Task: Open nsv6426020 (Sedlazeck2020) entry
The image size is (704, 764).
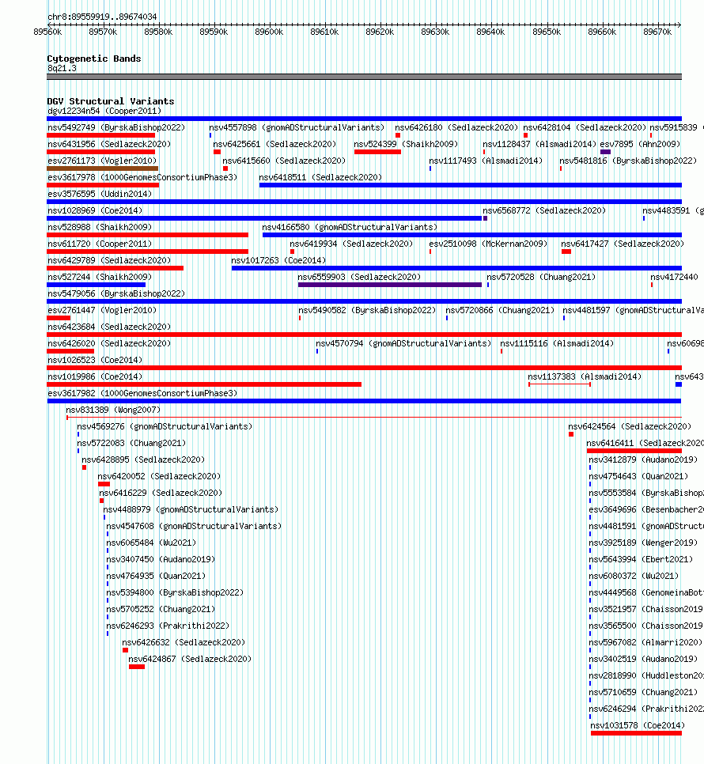Action: coord(109,343)
